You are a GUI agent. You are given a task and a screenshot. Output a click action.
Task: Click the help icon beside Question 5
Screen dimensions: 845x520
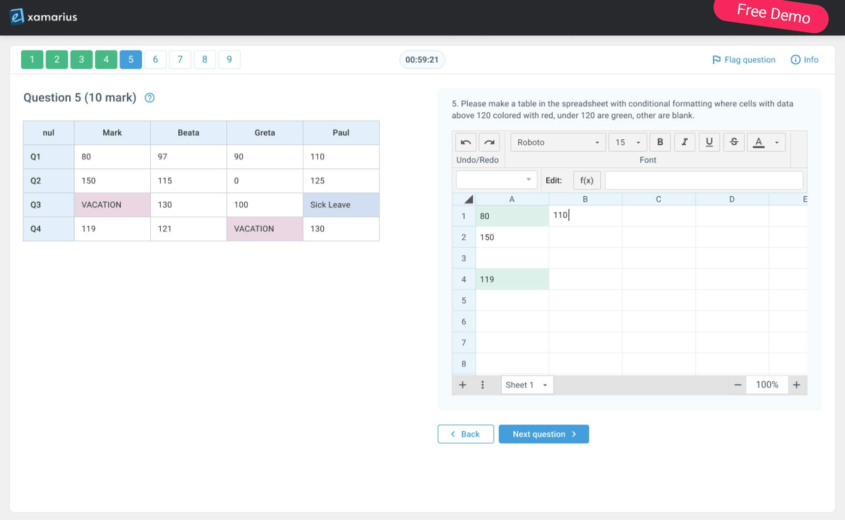(150, 98)
